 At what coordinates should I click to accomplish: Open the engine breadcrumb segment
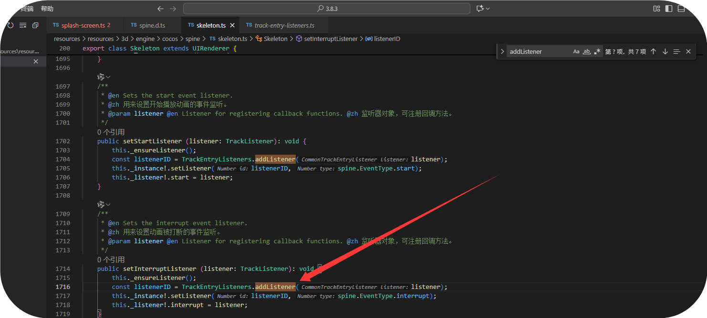145,39
